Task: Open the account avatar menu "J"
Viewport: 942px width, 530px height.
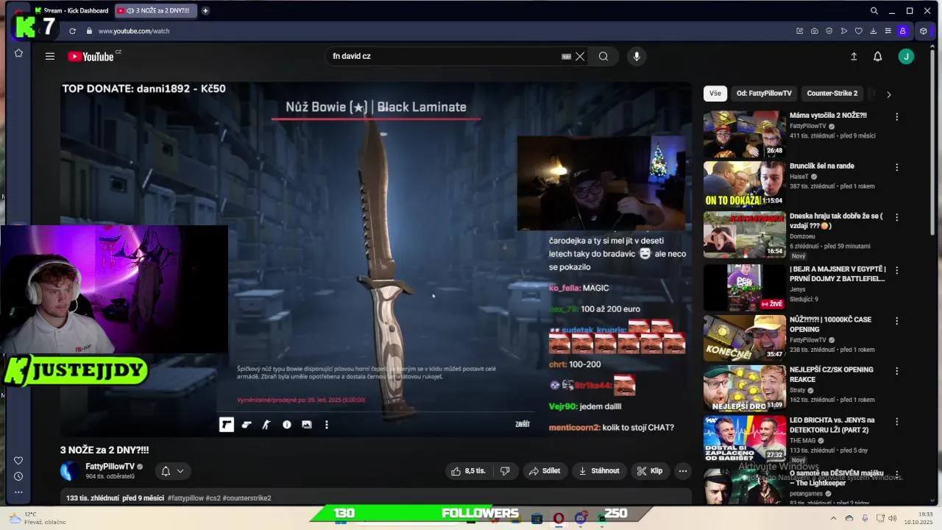Action: 906,56
